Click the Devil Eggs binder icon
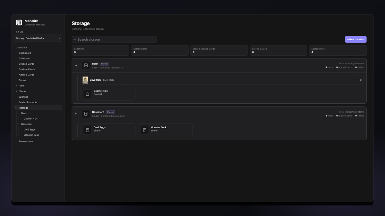 pyautogui.click(x=87, y=130)
